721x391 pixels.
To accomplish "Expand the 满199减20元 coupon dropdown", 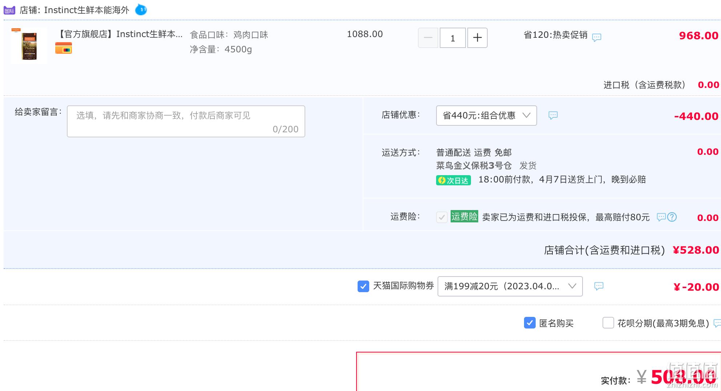I will [510, 286].
